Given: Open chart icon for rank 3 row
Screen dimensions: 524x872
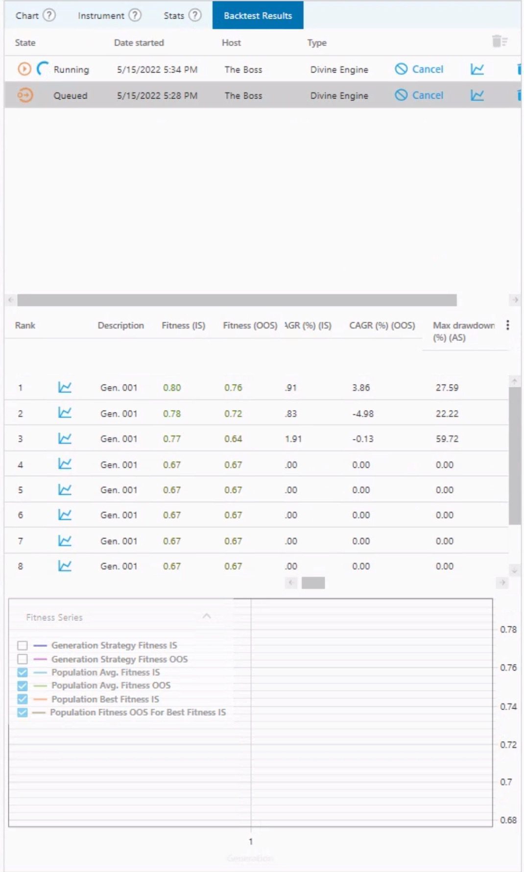Looking at the screenshot, I should click(x=65, y=438).
